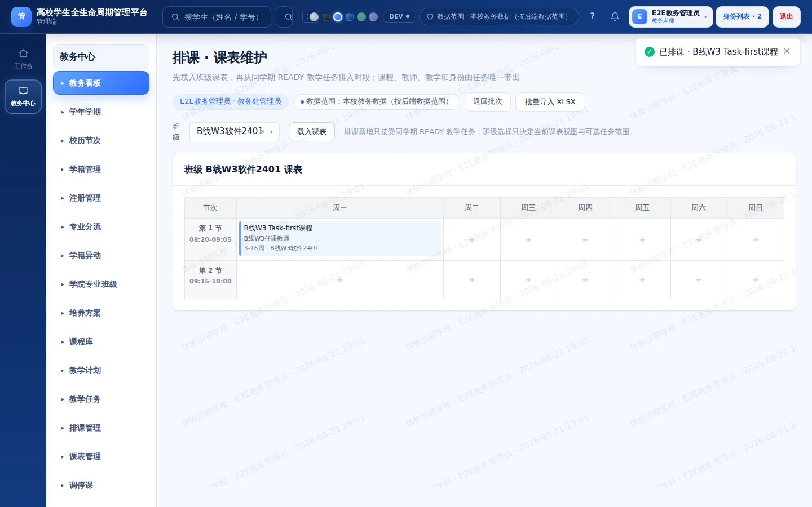Open the B线W3 Task-first课程 timetable card

pyautogui.click(x=340, y=238)
